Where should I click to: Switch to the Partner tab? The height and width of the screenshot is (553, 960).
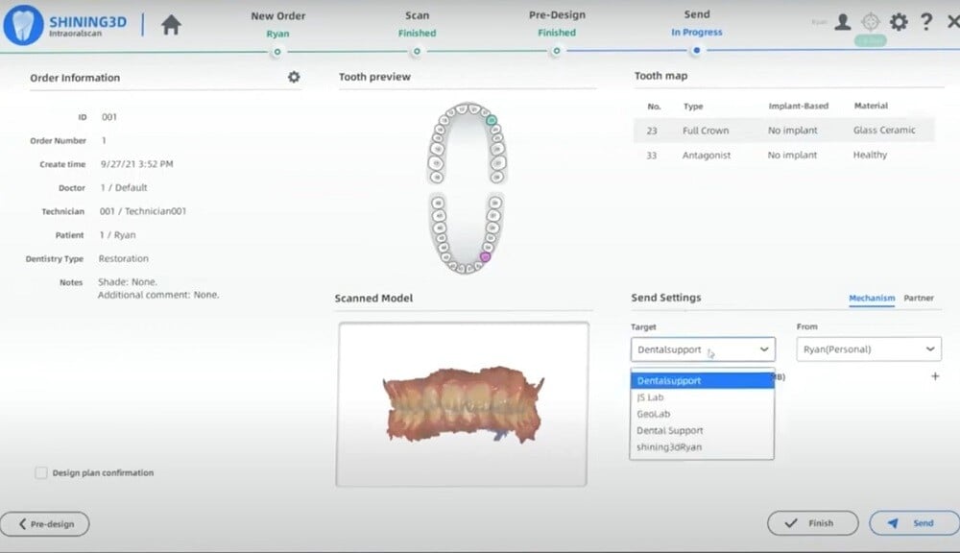click(919, 299)
